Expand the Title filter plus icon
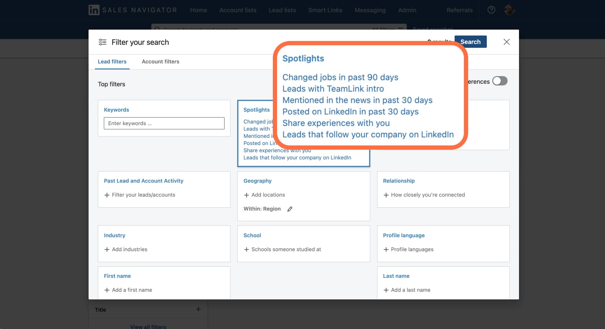605x329 pixels. tap(198, 309)
